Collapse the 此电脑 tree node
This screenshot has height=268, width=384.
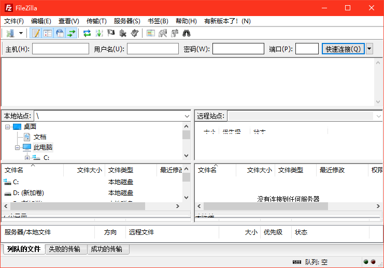pyautogui.click(x=17, y=147)
